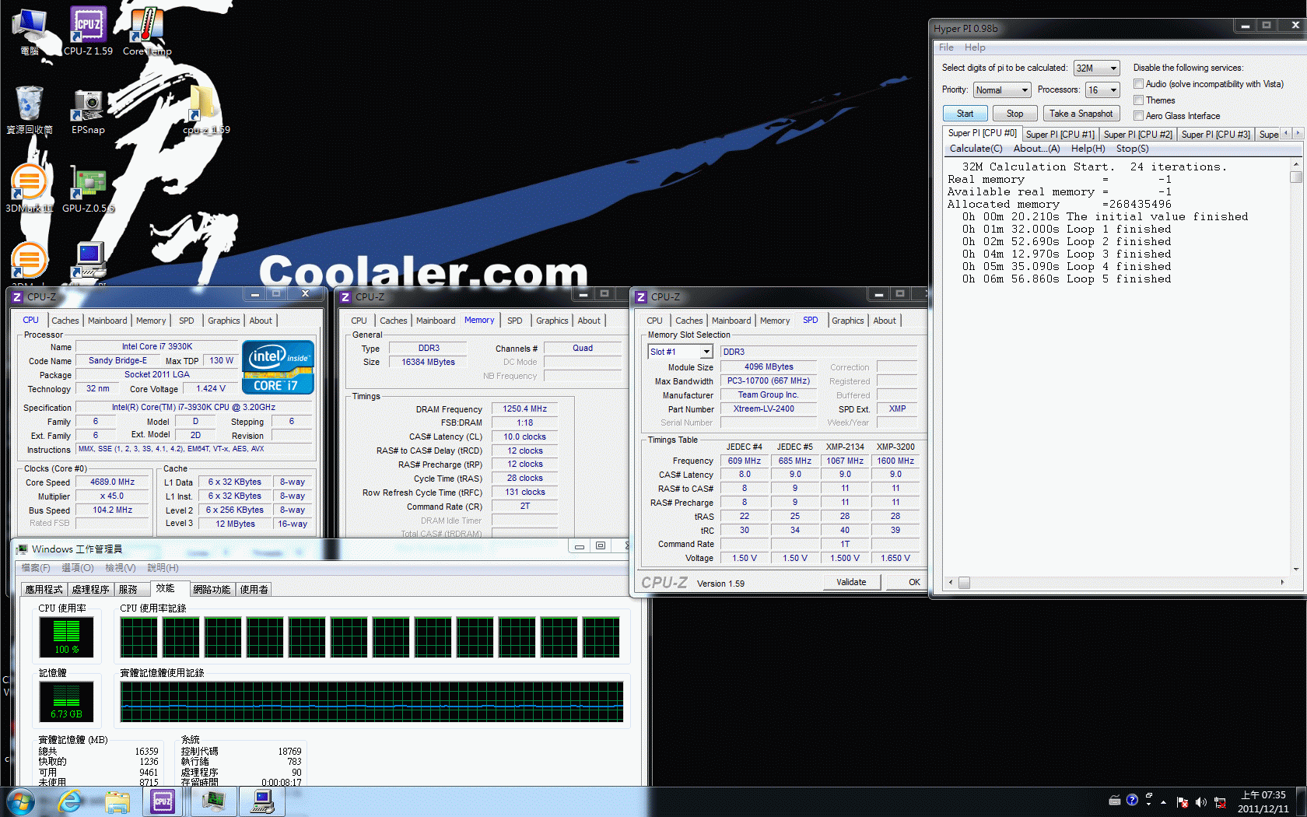Image resolution: width=1307 pixels, height=817 pixels.
Task: Toggle the Themes checkbox in Hyper PI
Action: [1138, 100]
